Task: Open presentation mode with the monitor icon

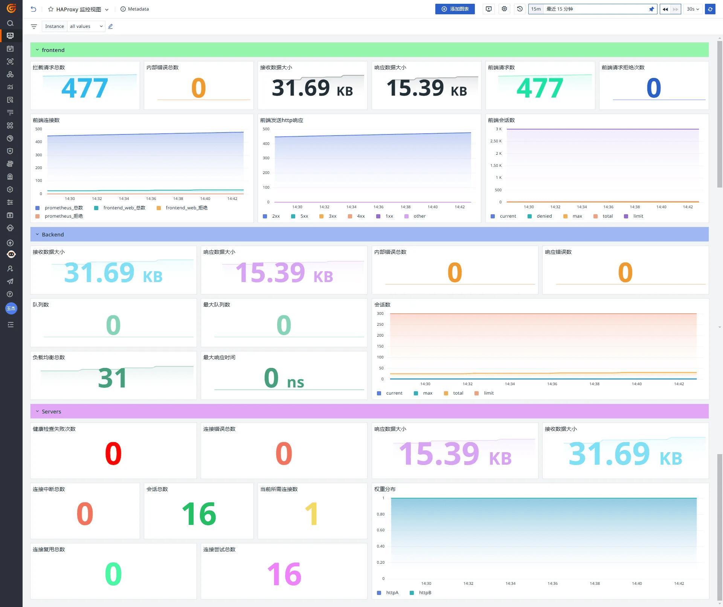Action: click(488, 9)
